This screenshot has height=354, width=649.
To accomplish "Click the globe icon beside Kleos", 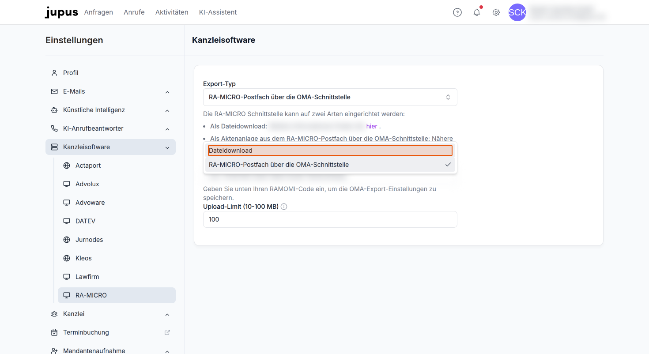I will 67,258.
